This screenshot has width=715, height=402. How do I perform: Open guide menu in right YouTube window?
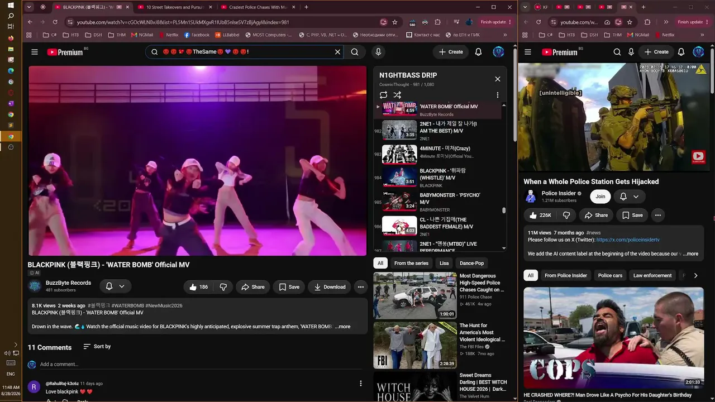(x=528, y=52)
